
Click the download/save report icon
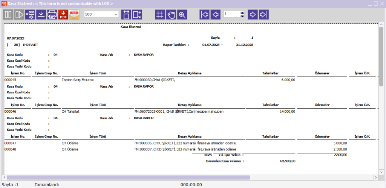point(41,15)
